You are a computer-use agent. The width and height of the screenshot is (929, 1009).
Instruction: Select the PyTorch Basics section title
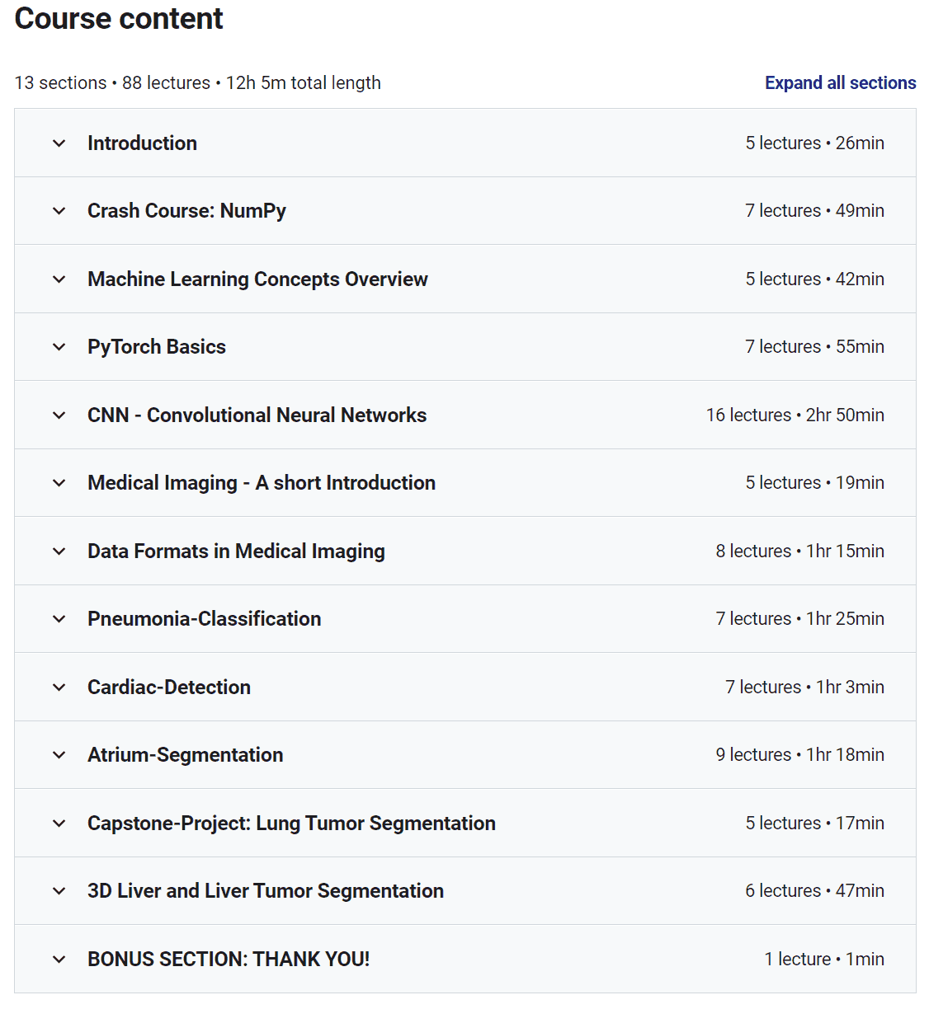click(x=156, y=347)
